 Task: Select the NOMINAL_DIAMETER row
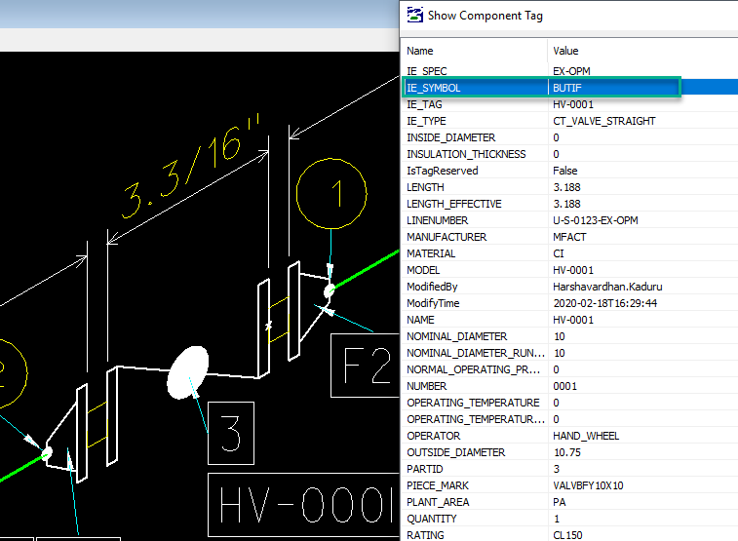point(569,336)
